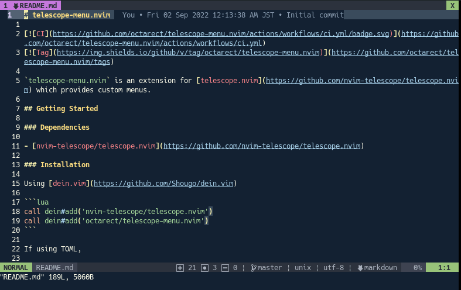461x290 pixels.
Task: Click the git removed lines minus icon
Action: [x=225, y=268]
